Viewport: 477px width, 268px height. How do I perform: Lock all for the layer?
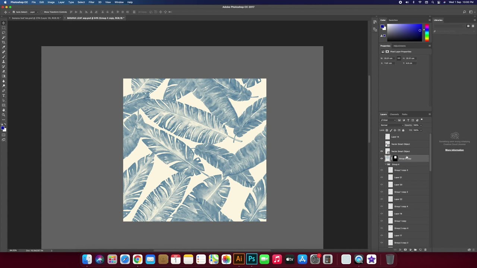(x=403, y=130)
